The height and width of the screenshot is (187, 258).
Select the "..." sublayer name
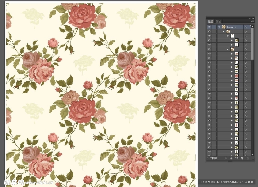click(x=233, y=32)
